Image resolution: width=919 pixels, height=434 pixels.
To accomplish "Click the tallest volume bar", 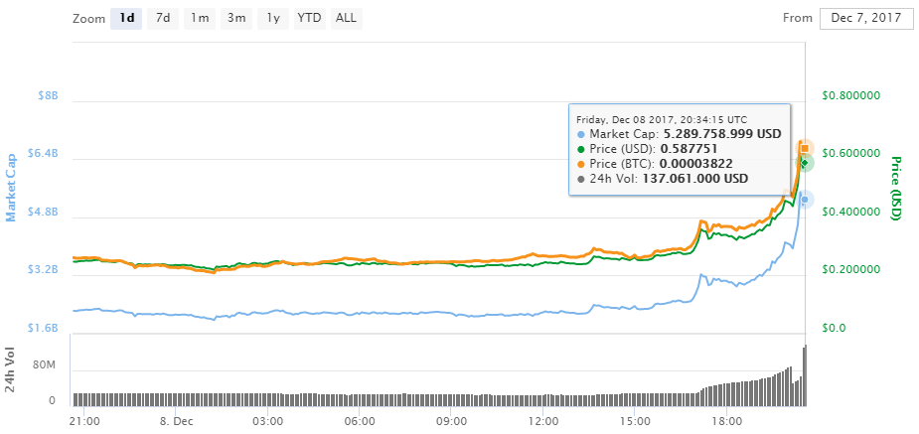I will 806,375.
